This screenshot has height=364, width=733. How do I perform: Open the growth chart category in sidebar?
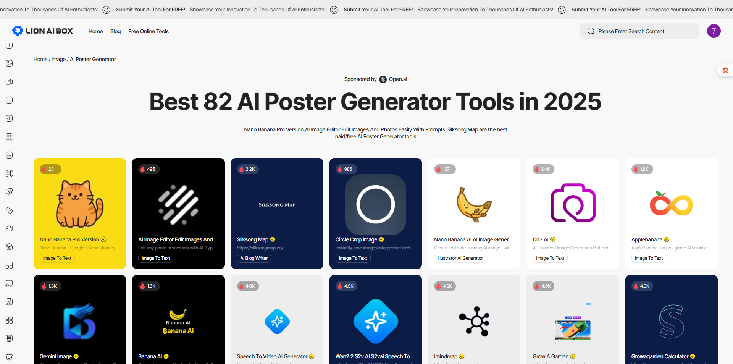pyautogui.click(x=9, y=302)
